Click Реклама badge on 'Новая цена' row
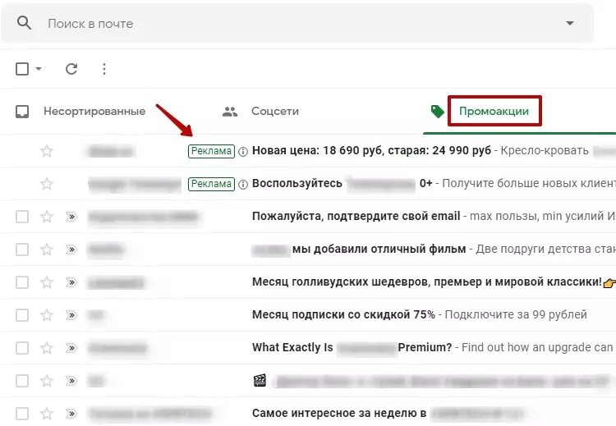 pyautogui.click(x=211, y=151)
